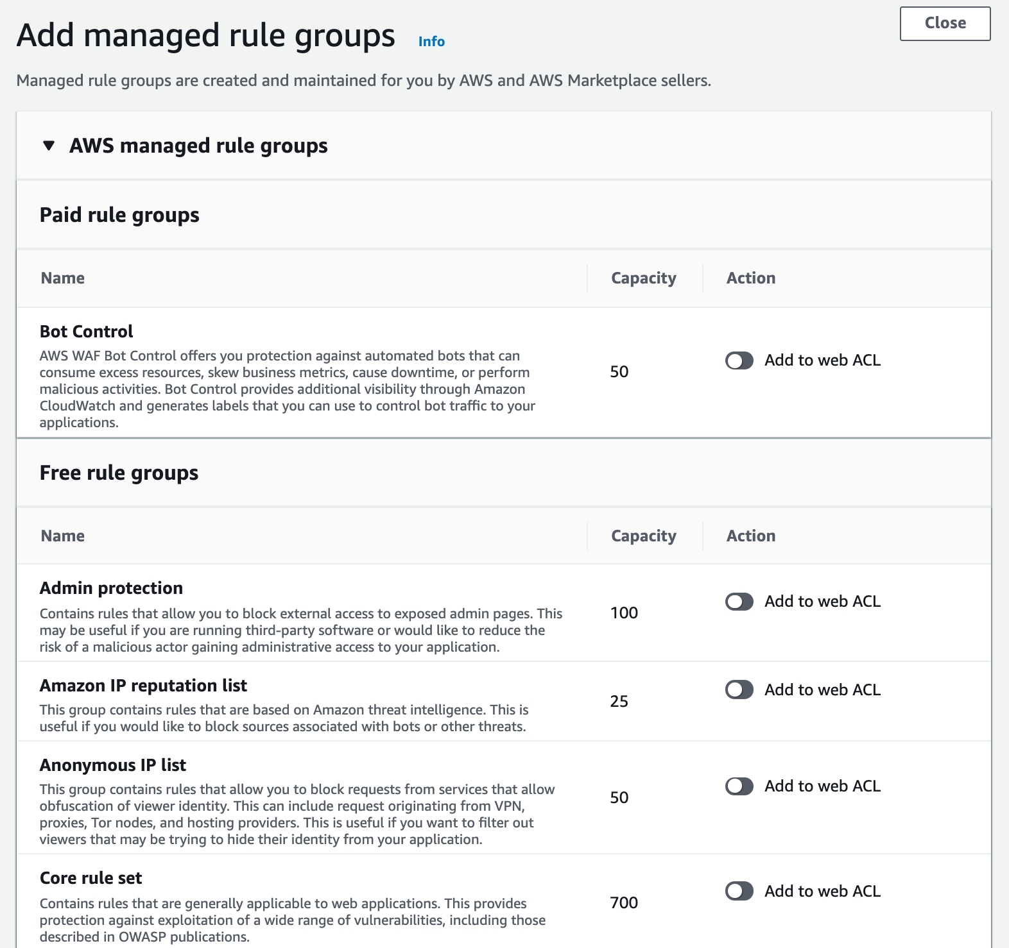
Task: Enable the Anonymous IP list switch
Action: pyautogui.click(x=739, y=786)
